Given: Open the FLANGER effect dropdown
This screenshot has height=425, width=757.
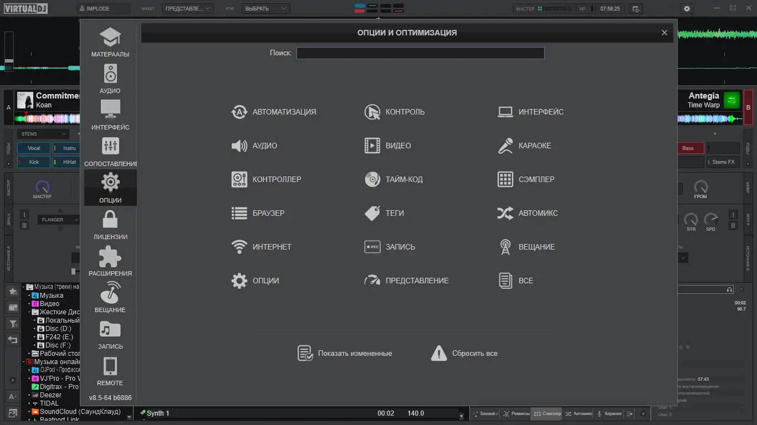Looking at the screenshot, I should [x=59, y=220].
